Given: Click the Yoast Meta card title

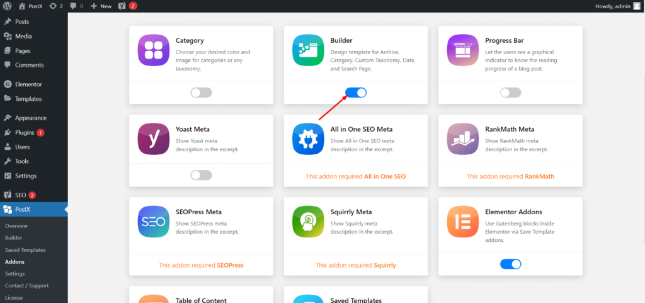Looking at the screenshot, I should [x=193, y=129].
